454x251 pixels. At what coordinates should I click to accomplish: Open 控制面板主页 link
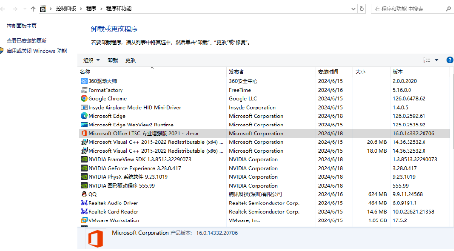[22, 26]
